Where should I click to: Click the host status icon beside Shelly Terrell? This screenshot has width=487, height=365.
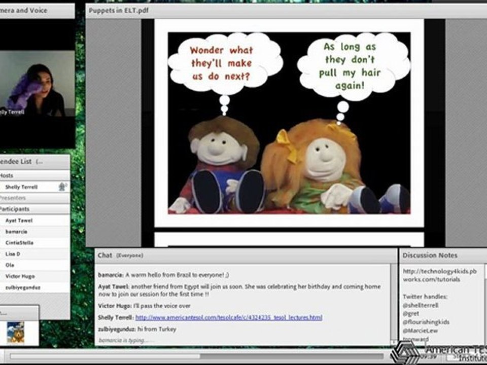[62, 187]
